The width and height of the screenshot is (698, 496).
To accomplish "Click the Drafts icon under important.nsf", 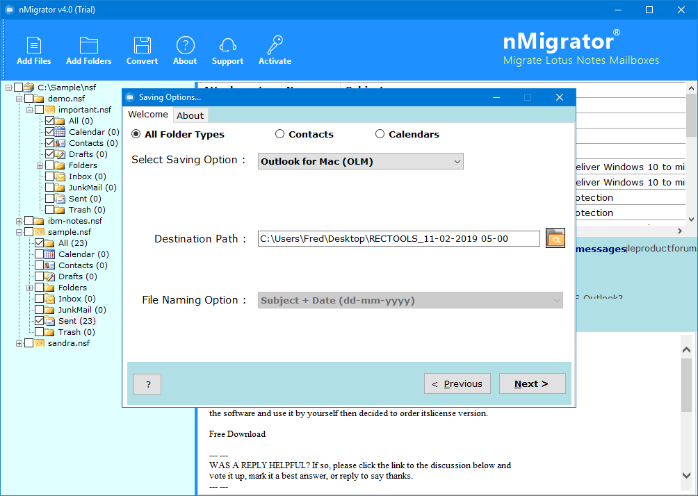I will (60, 154).
